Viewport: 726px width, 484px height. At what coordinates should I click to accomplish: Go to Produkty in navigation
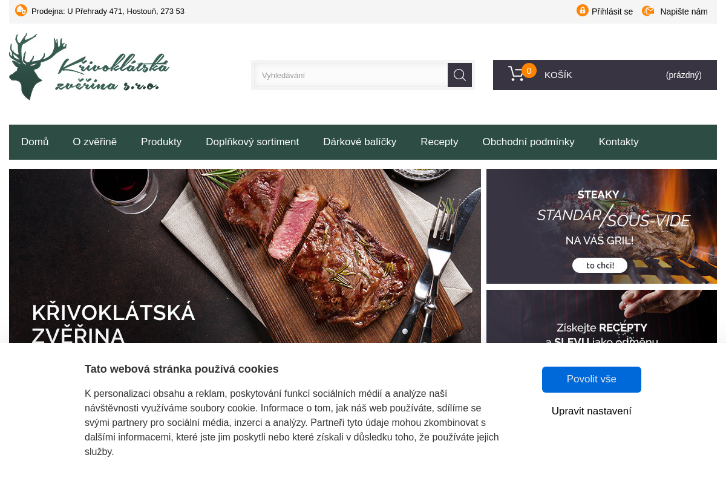tap(162, 142)
